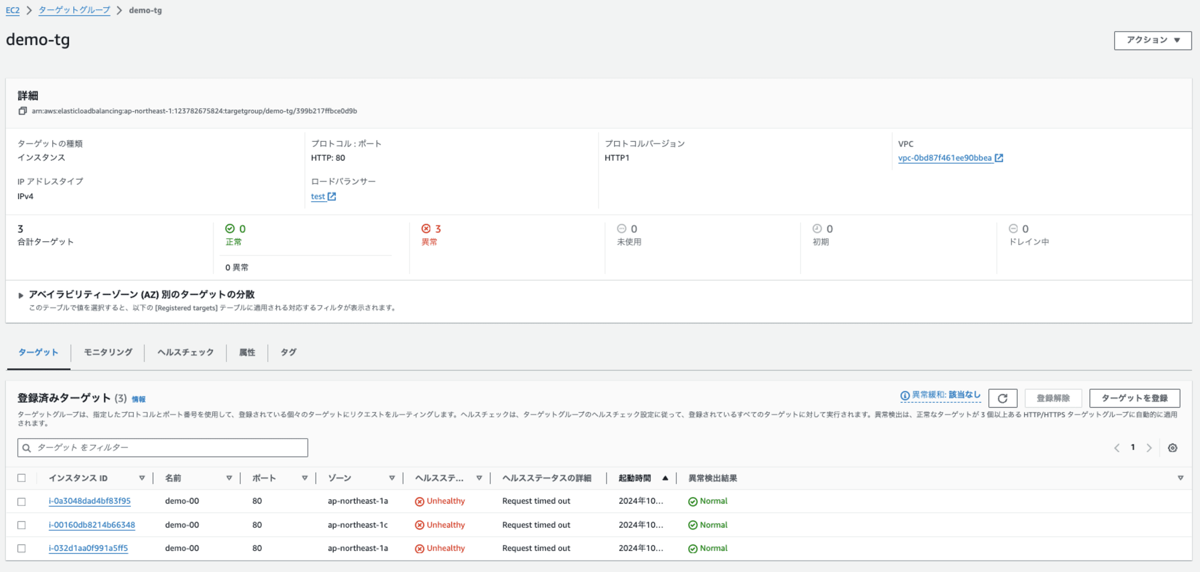The width and height of the screenshot is (1200, 572).
Task: Click the unused count icon
Action: (622, 229)
